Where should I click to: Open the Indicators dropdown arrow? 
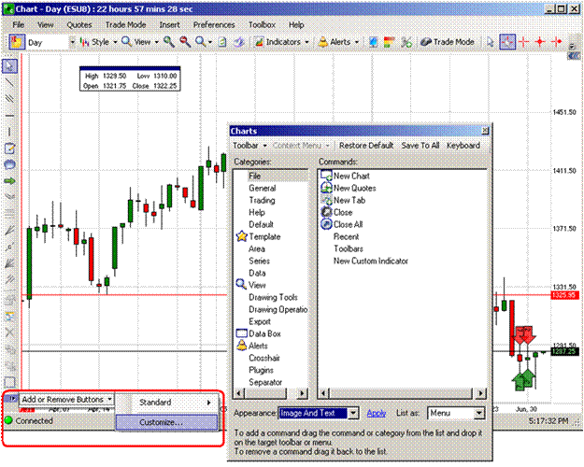pos(306,42)
